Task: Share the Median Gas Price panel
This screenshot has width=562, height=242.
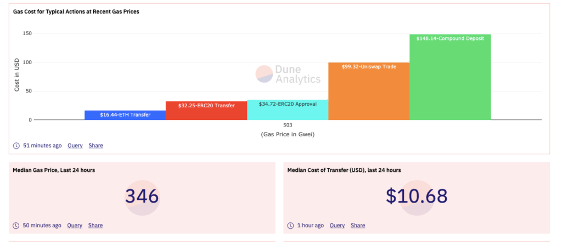Action: [x=95, y=226]
